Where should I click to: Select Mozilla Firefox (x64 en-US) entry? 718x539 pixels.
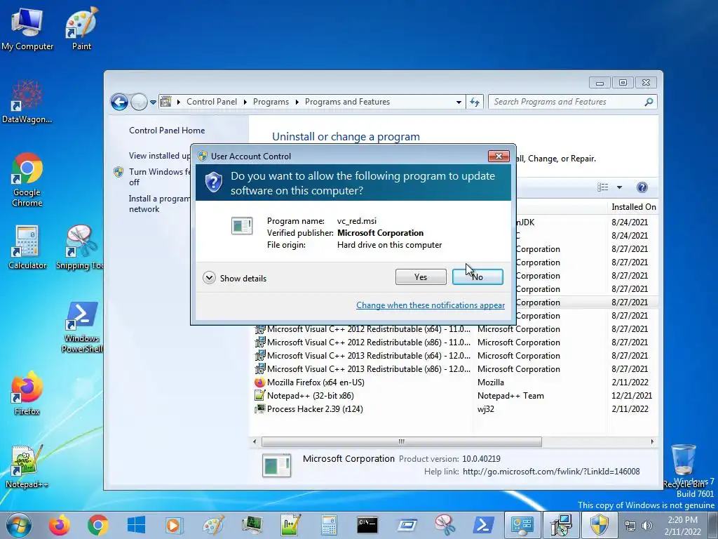tap(454, 382)
